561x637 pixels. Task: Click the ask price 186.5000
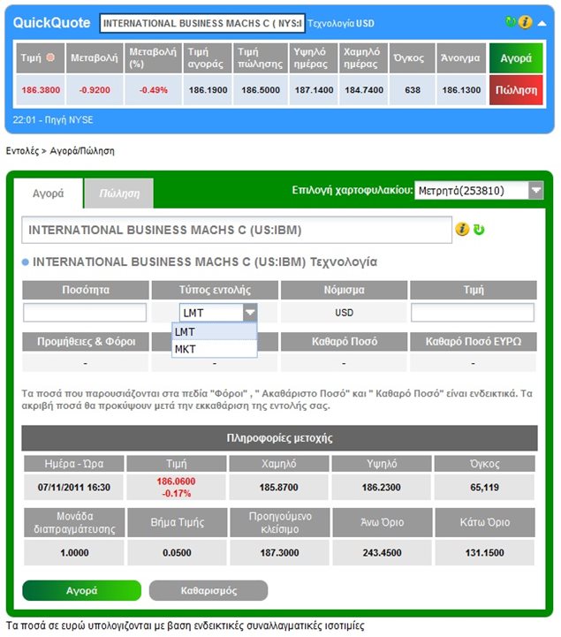[261, 90]
